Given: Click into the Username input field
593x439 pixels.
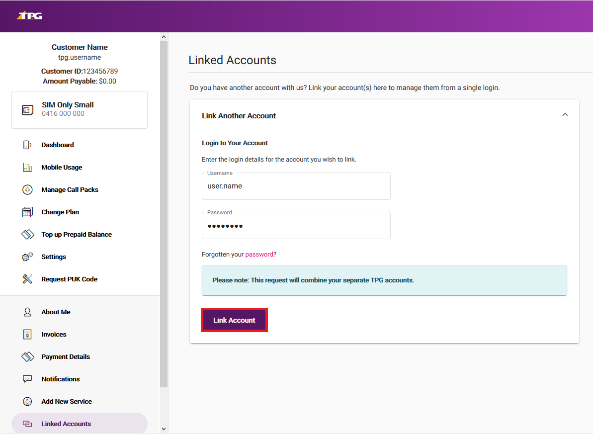Looking at the screenshot, I should point(296,186).
